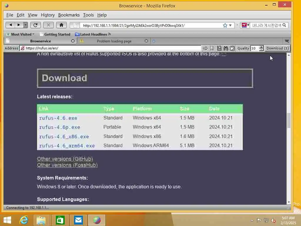Viewport: 301px width, 226px height.
Task: Download rufus-4.6_x86.exe
Action: (x=64, y=137)
